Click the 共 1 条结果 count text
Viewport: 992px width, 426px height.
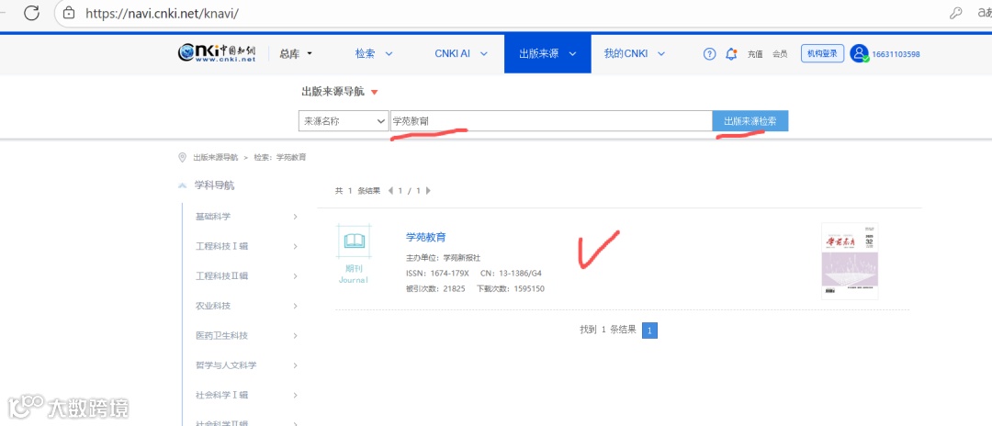pos(357,190)
